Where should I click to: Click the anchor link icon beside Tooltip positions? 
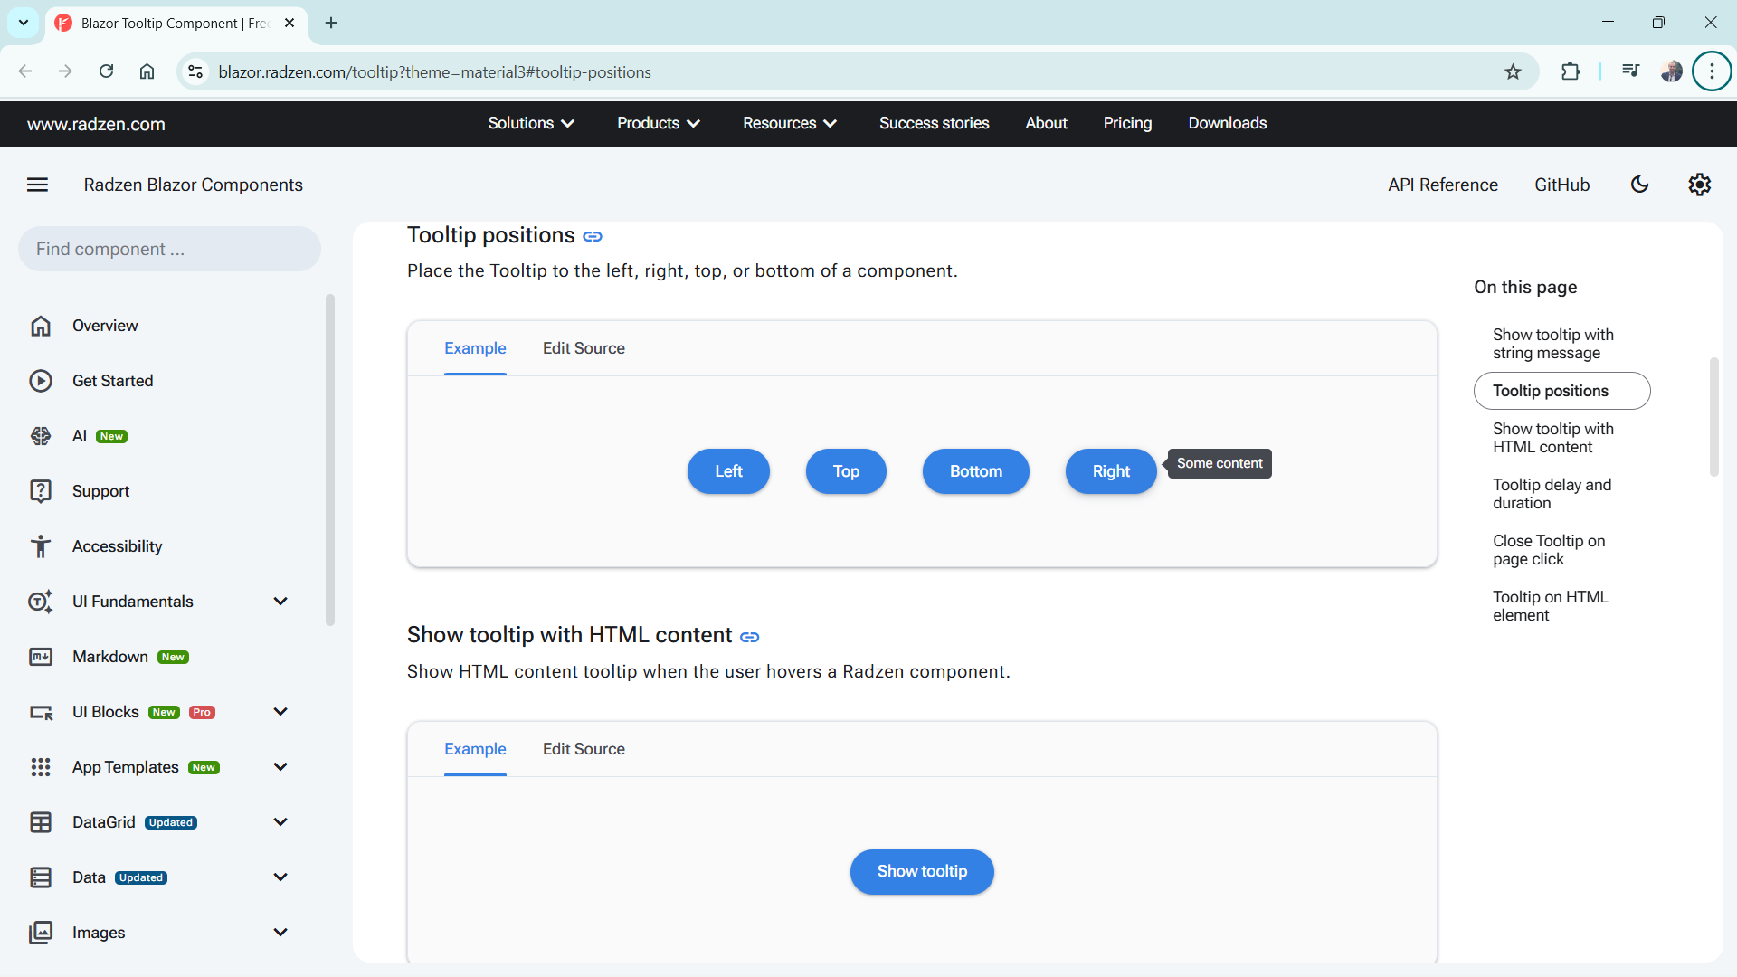coord(593,236)
